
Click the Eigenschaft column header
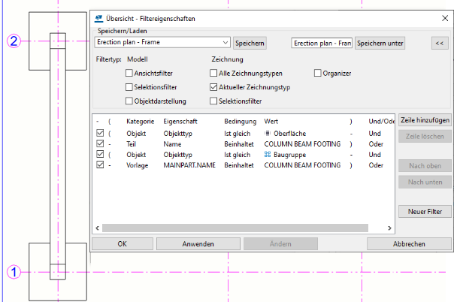click(x=181, y=121)
